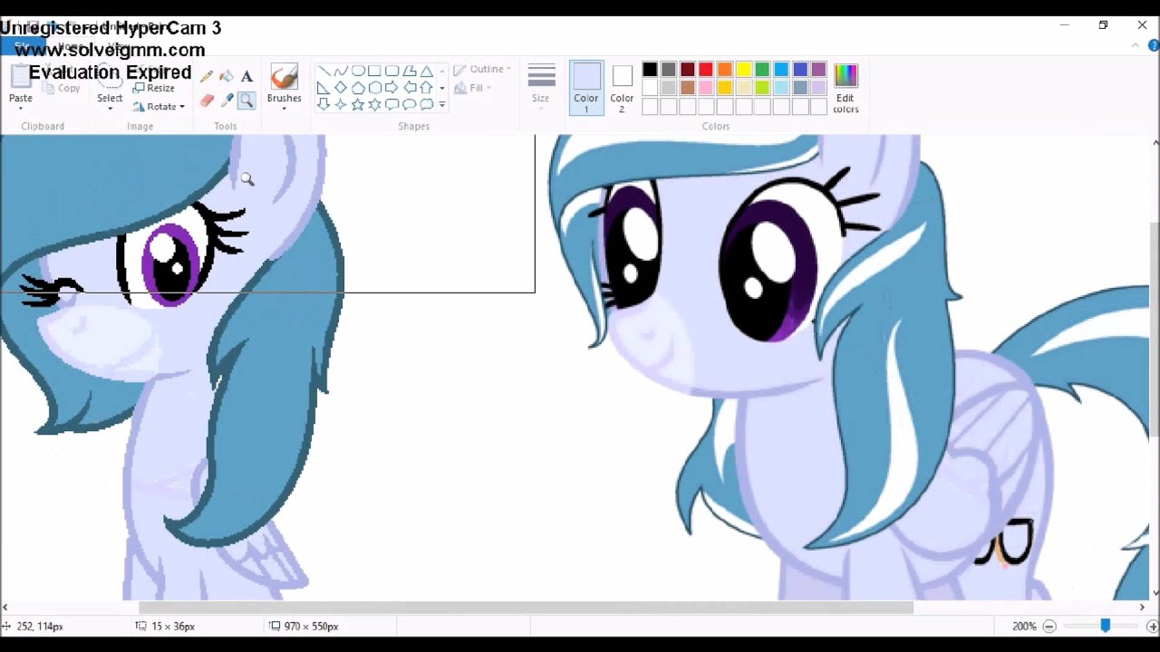Pick the black color swatch

[x=650, y=70]
